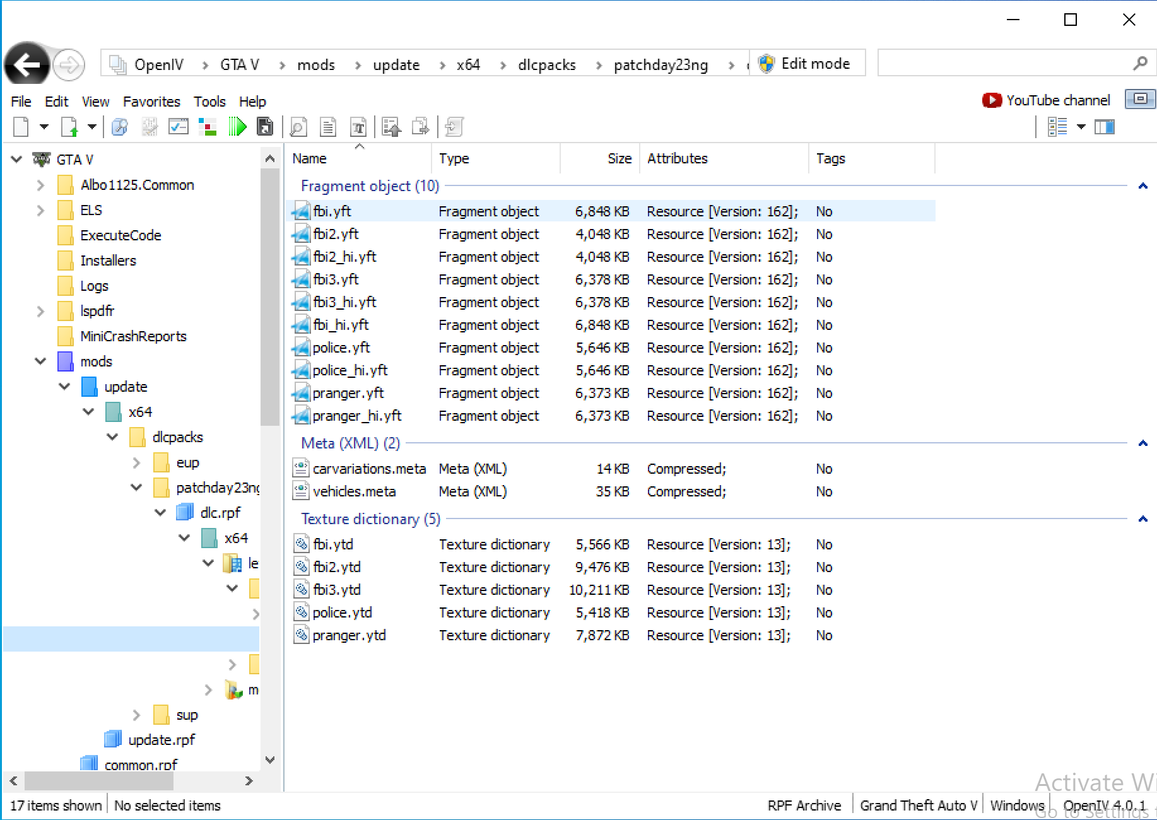The image size is (1157, 820).
Task: Open the view mode dropdown arrow
Action: 1081,127
